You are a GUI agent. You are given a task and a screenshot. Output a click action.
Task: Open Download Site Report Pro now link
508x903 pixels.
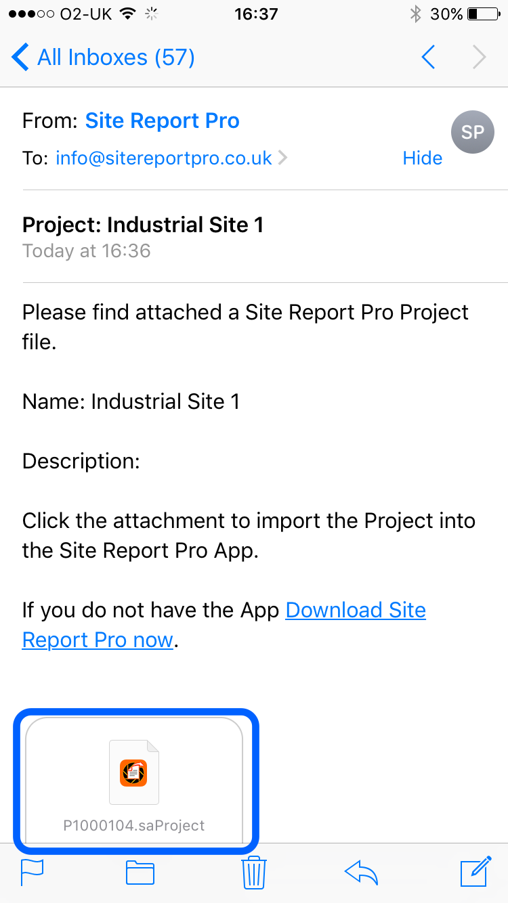click(224, 625)
